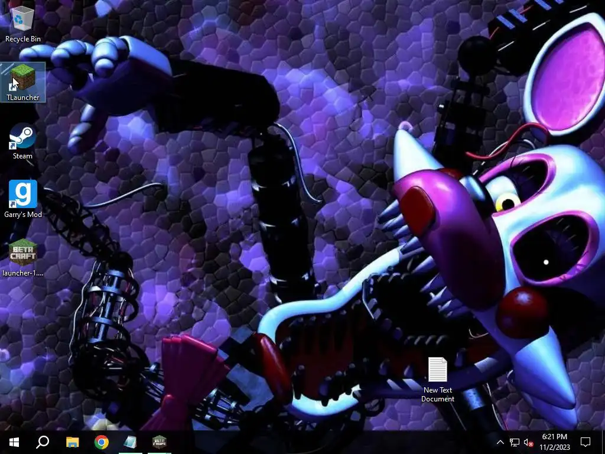Open the Windows Start menu
Image resolution: width=605 pixels, height=454 pixels.
point(14,442)
